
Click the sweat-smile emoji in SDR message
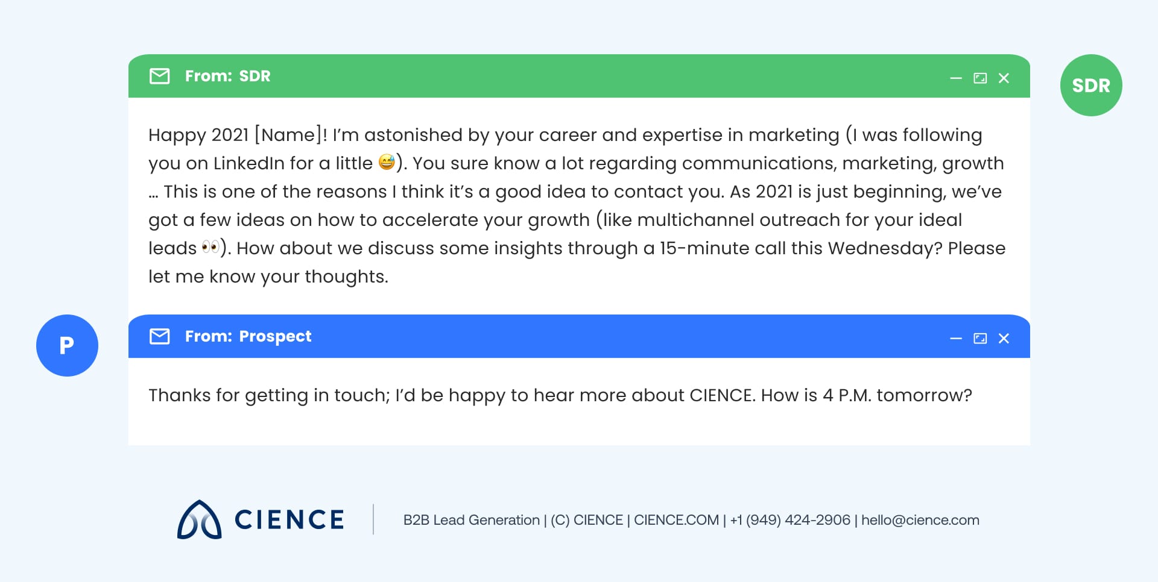tap(387, 162)
